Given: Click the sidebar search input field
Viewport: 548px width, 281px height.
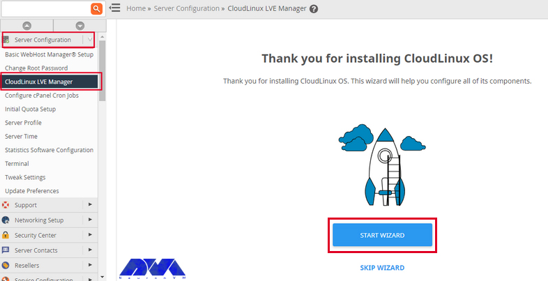Looking at the screenshot, I should (x=46, y=8).
